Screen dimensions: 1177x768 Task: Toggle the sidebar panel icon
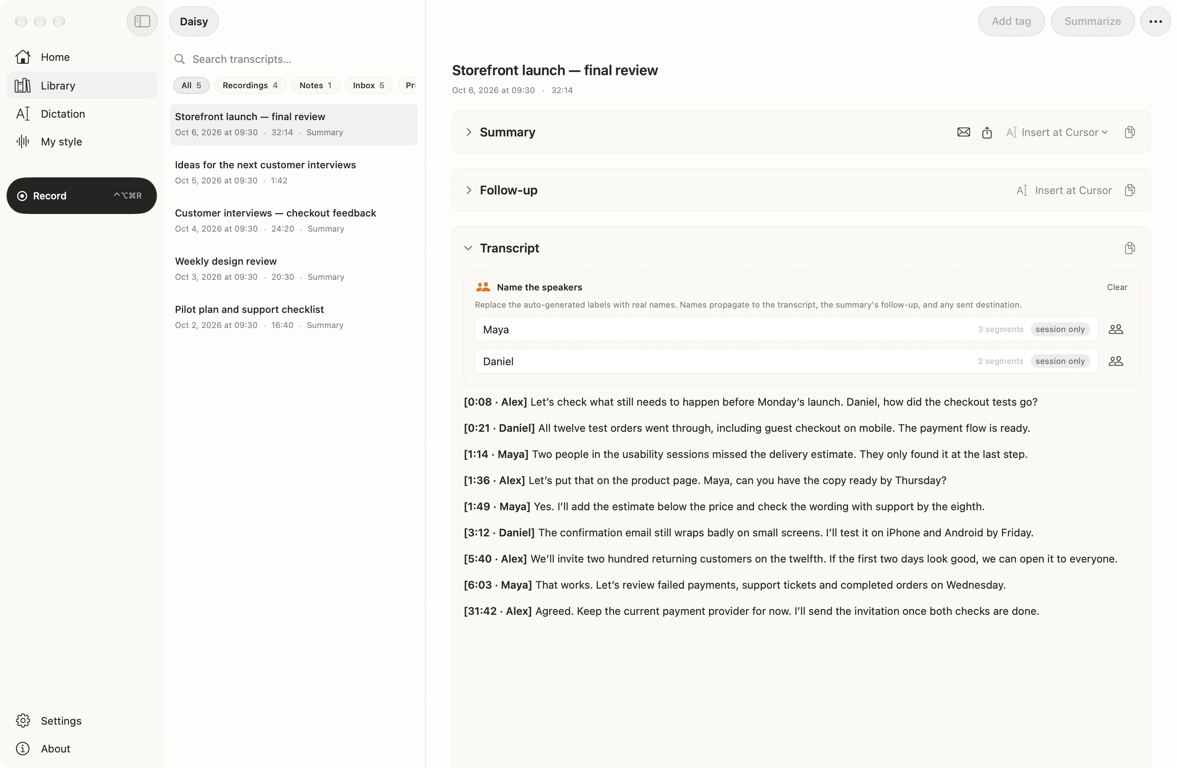point(142,21)
